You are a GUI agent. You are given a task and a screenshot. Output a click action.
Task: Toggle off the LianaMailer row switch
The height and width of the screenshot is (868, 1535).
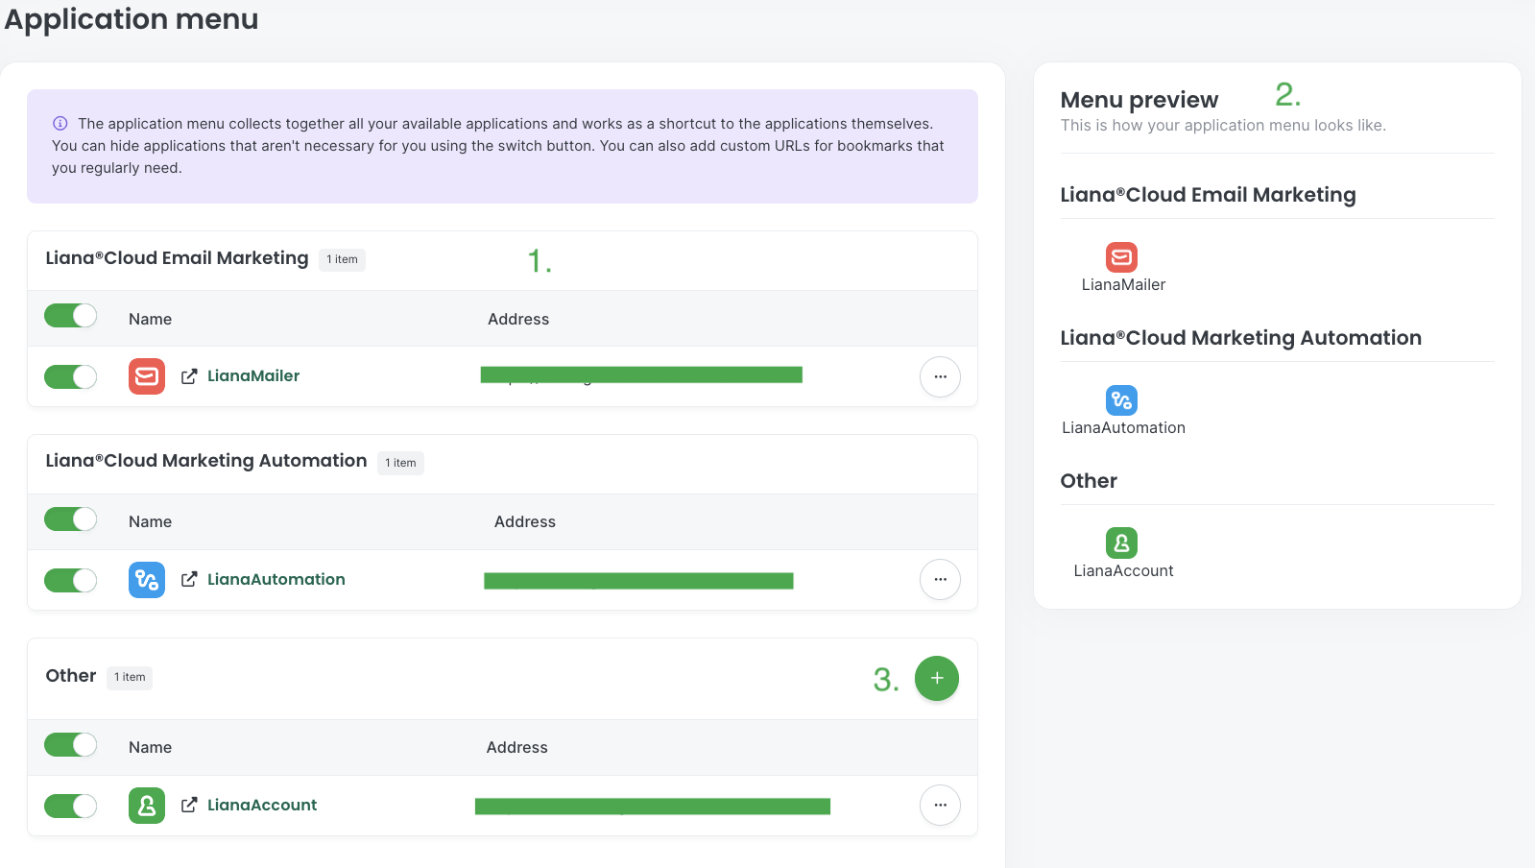tap(71, 376)
